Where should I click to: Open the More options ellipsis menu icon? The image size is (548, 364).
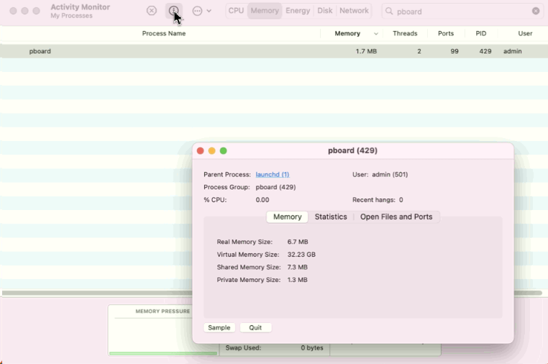coord(197,11)
